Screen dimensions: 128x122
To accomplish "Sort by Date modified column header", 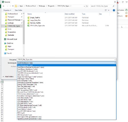I will point(69,14).
